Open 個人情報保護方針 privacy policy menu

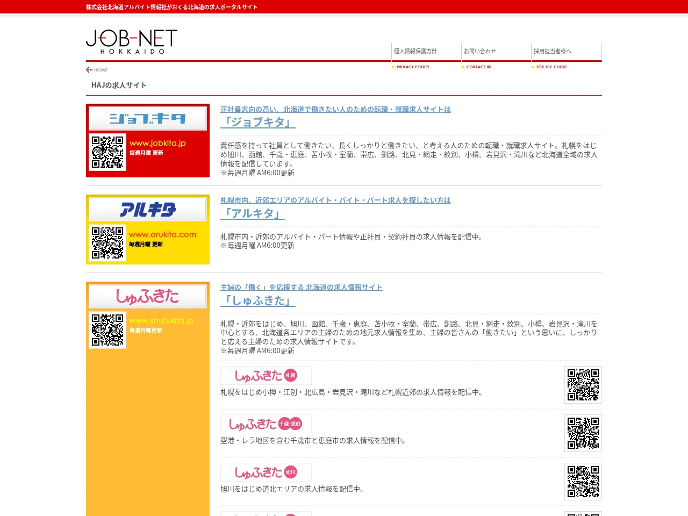coord(426,56)
